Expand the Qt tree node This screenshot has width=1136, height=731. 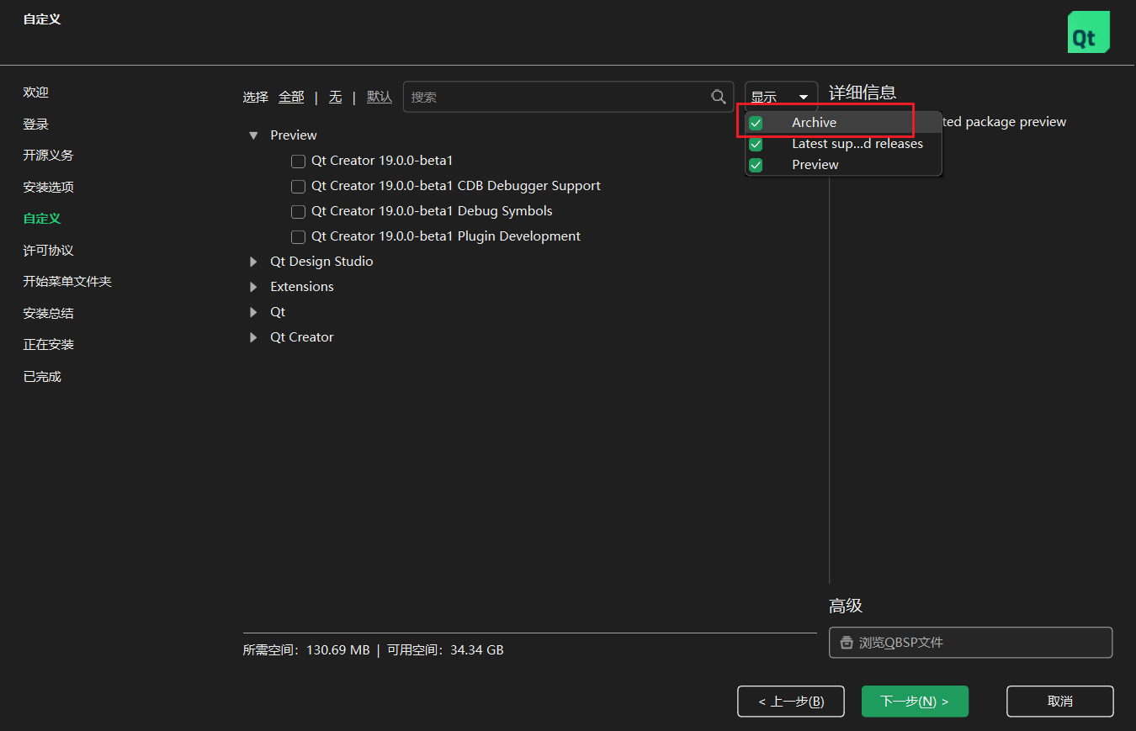point(253,312)
